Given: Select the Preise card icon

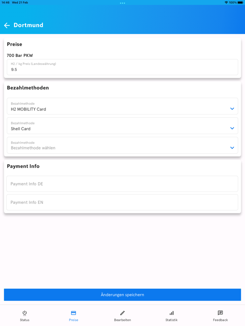Looking at the screenshot, I should pos(74,313).
